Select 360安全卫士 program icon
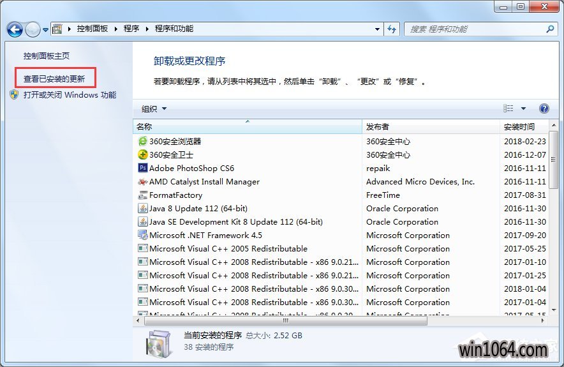Screen dimensions: 564x367 143,154
